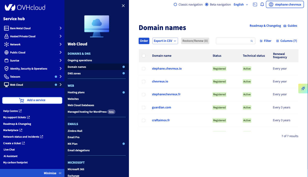The image size is (308, 177).
Task: Expand the Export in CSV dropdown
Action: tap(165, 41)
